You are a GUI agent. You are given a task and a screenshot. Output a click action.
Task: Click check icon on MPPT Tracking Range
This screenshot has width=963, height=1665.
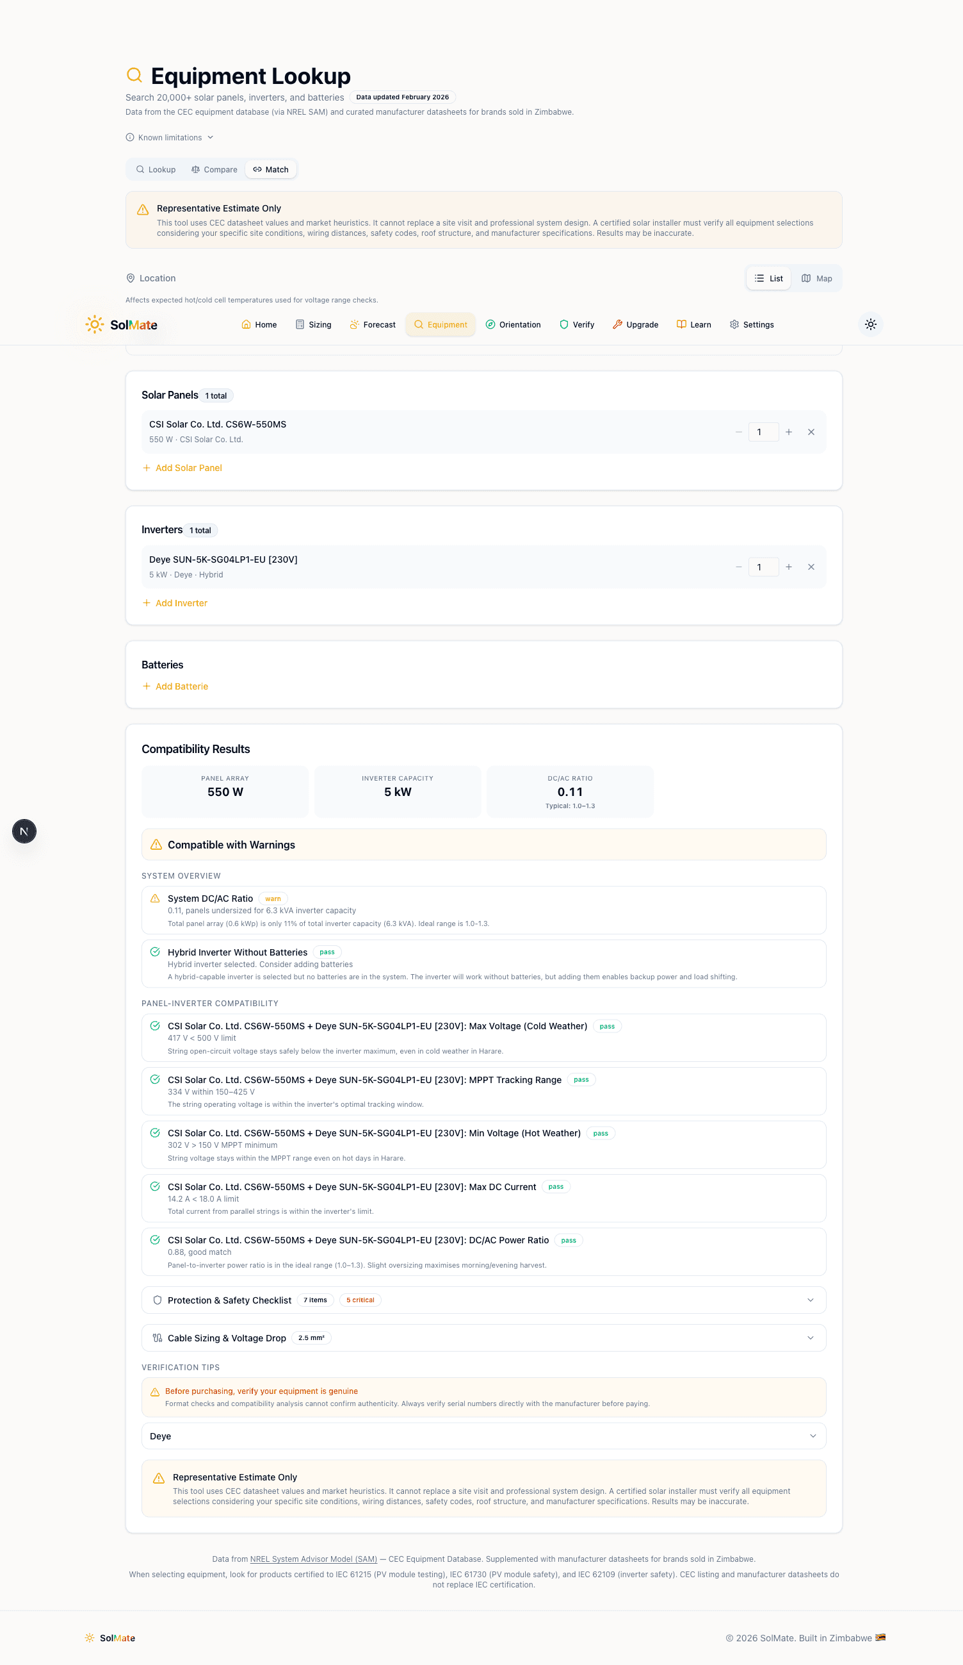pyautogui.click(x=155, y=1080)
